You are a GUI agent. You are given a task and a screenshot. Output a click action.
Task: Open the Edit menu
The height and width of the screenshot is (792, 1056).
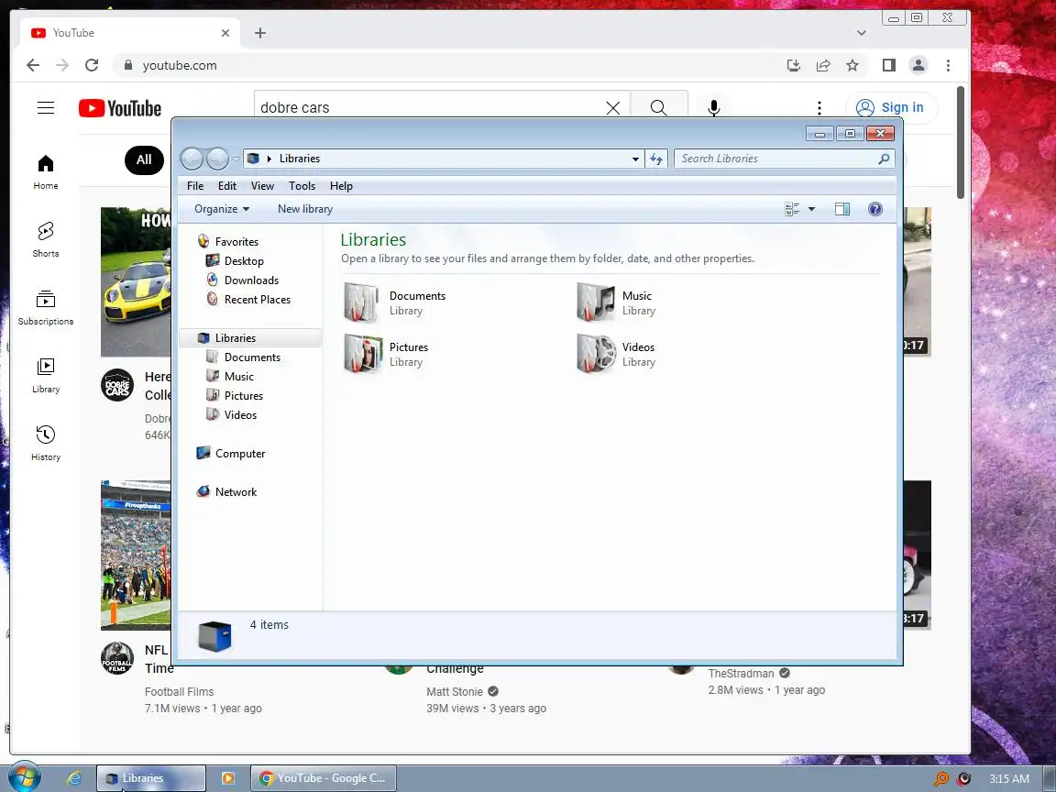[227, 186]
